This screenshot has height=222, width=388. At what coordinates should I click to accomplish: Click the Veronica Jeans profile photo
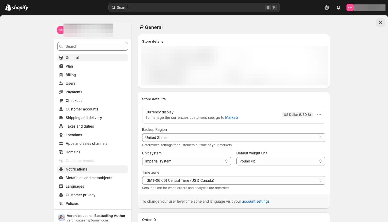click(62, 218)
